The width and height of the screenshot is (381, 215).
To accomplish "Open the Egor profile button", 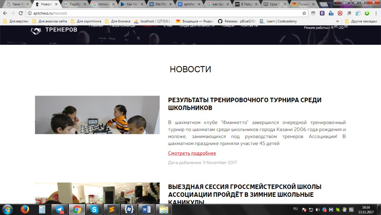I will tap(342, 2).
